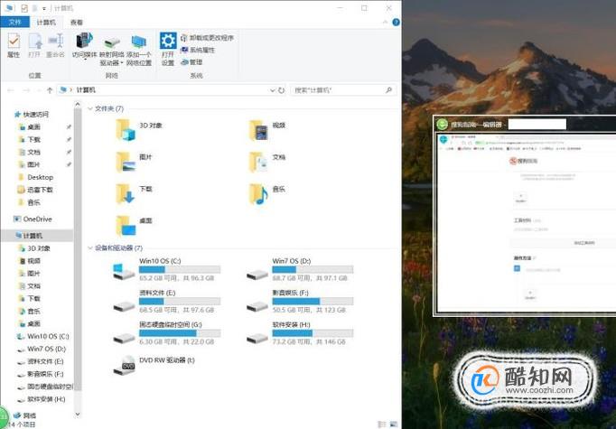Select the Win7 OS (D:) drive in main pane
Viewport: 616px width, 429px height.
point(300,269)
